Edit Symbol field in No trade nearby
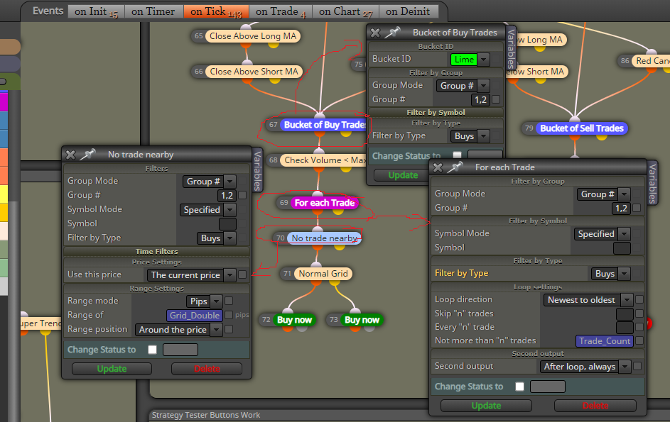Viewport: 670px width, 422px height. (x=227, y=224)
